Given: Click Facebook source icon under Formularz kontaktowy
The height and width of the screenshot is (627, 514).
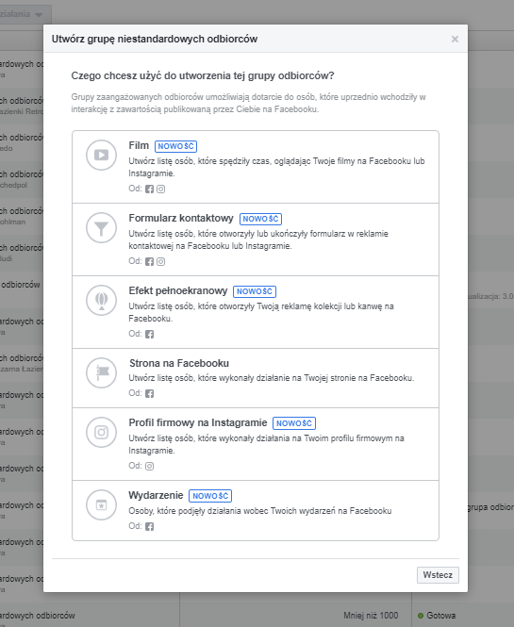Looking at the screenshot, I should click(149, 261).
